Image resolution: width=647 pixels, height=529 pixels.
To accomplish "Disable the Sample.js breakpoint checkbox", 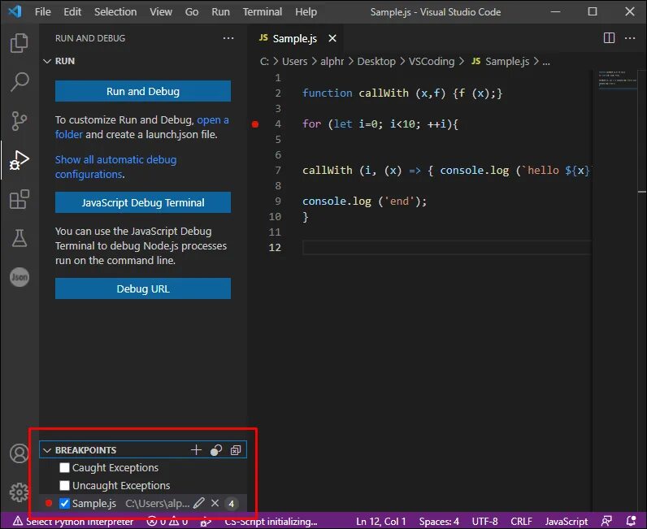I will (64, 503).
